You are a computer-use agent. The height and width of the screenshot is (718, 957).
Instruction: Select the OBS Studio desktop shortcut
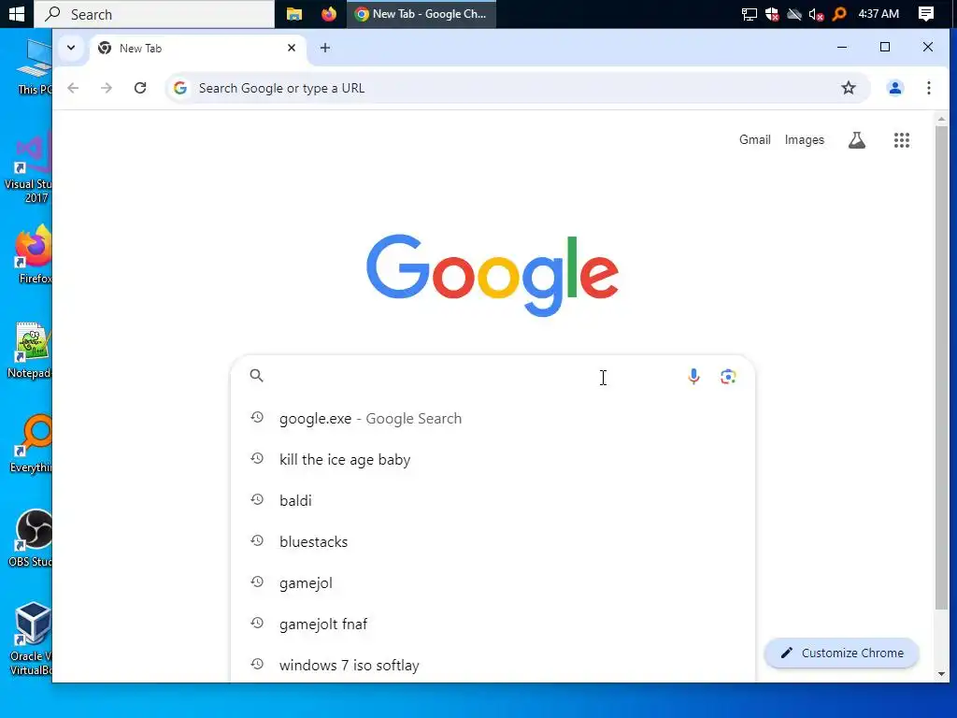[x=31, y=538]
